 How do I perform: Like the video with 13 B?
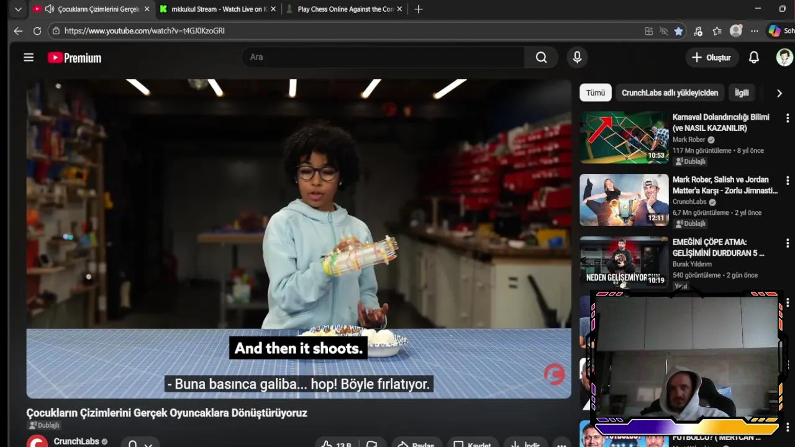pos(336,444)
